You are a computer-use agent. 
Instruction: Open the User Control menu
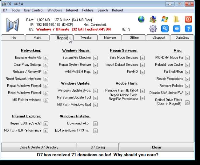(x=34, y=10)
